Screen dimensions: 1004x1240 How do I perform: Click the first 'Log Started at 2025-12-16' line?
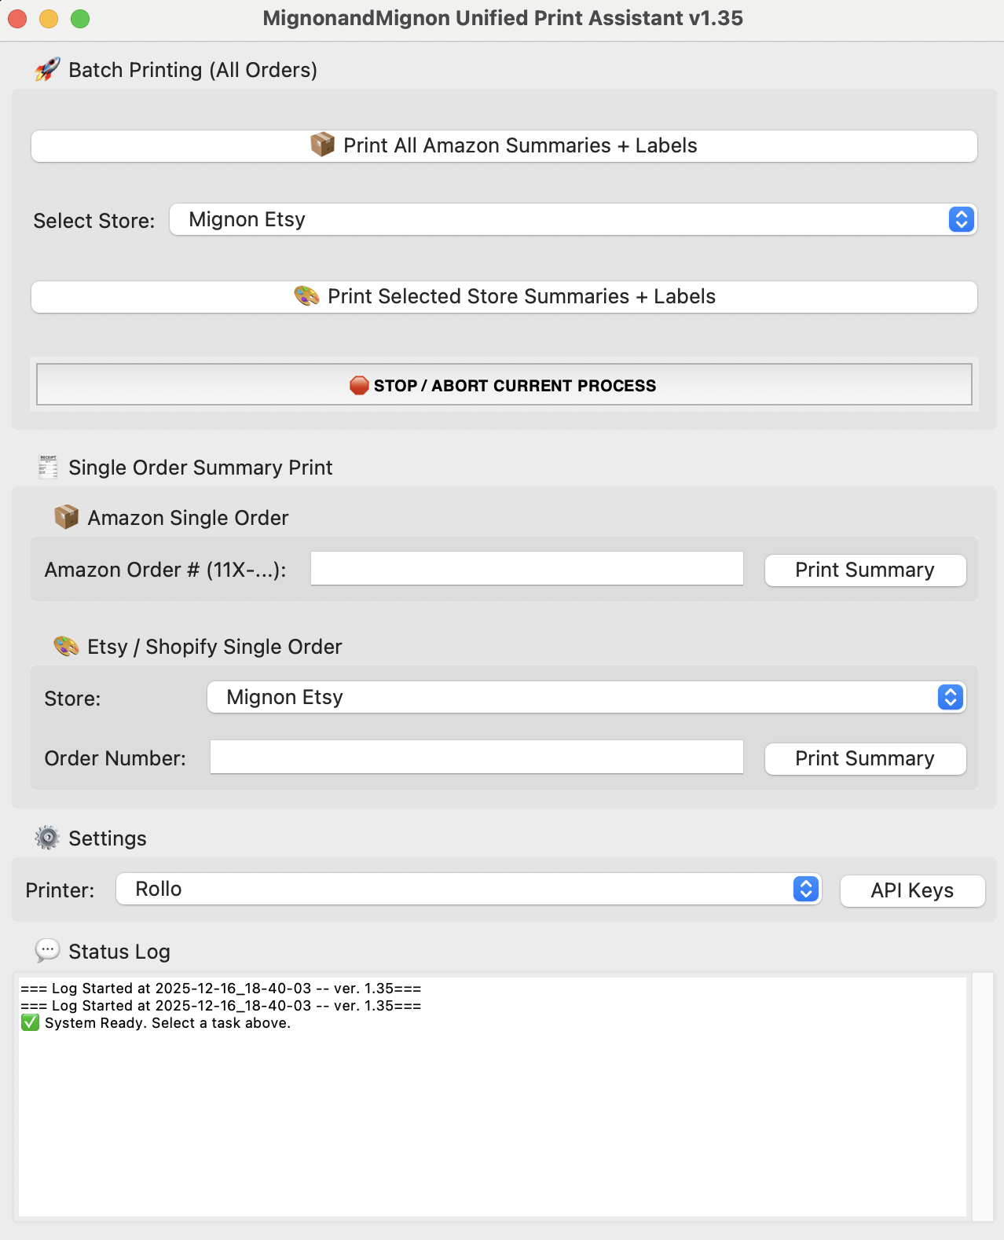coord(221,989)
